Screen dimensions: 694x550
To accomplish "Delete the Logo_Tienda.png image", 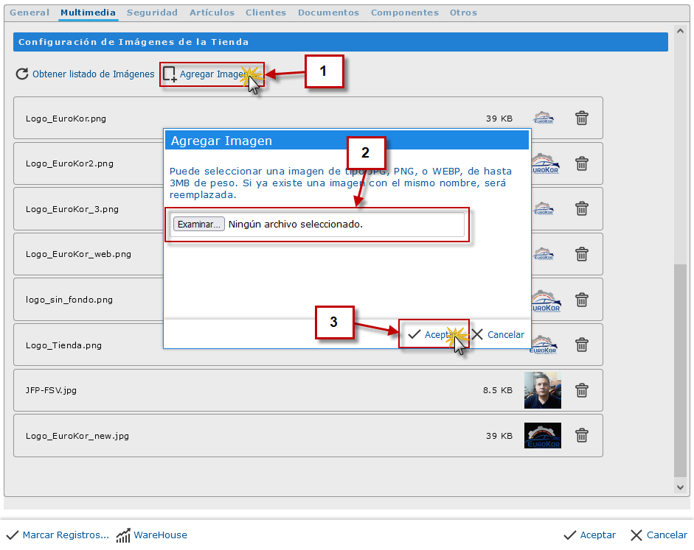I will tap(582, 345).
